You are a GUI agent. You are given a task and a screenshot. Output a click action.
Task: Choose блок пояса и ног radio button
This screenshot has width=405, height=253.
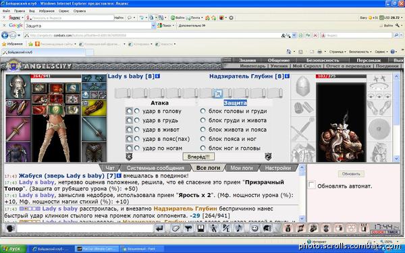click(x=202, y=139)
